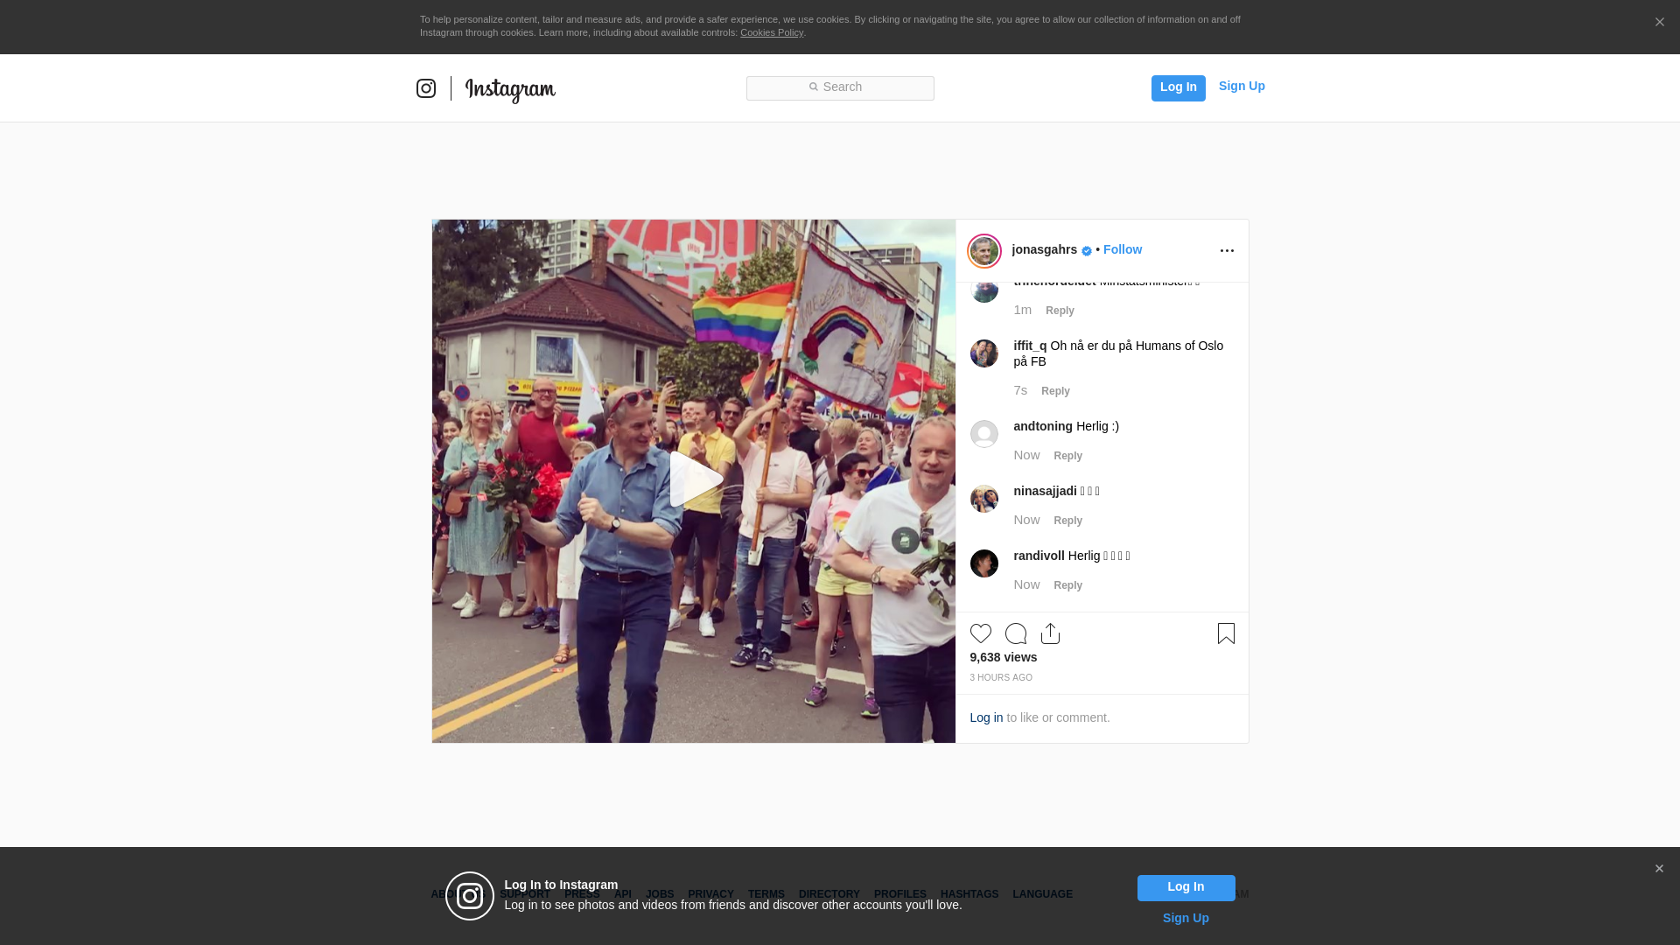Click the Instagram camera logo icon

click(x=426, y=88)
